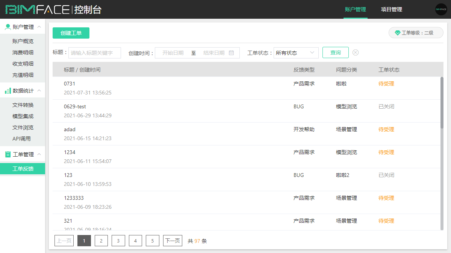Open the 所有状态 work order status dropdown
Image resolution: width=451 pixels, height=253 pixels.
296,52
